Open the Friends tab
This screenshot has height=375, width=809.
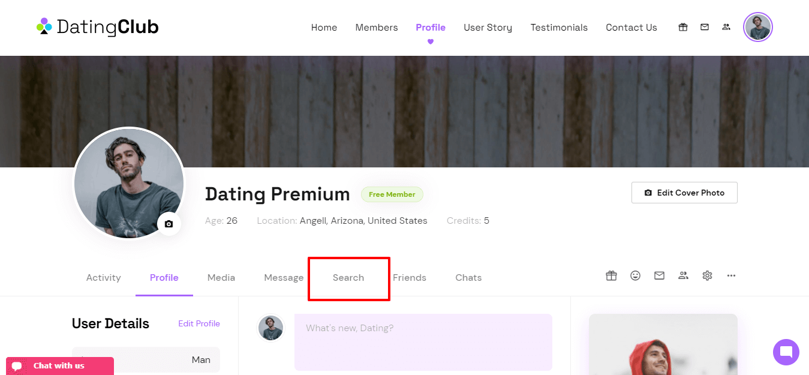[410, 278]
